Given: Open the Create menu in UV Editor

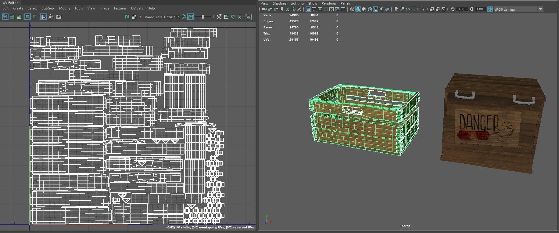Looking at the screenshot, I should [x=18, y=8].
